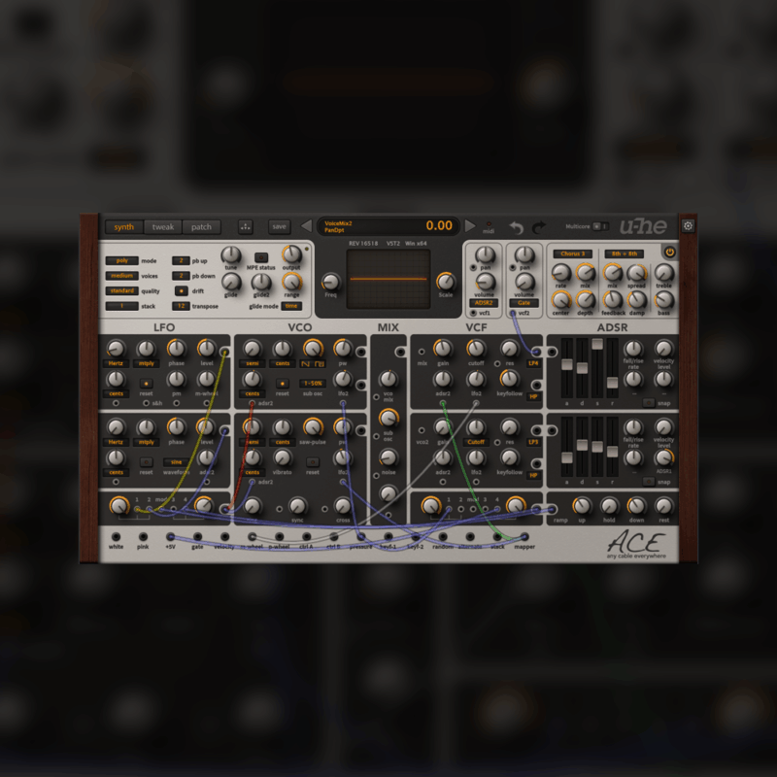Switch to the synth tab

pos(124,227)
